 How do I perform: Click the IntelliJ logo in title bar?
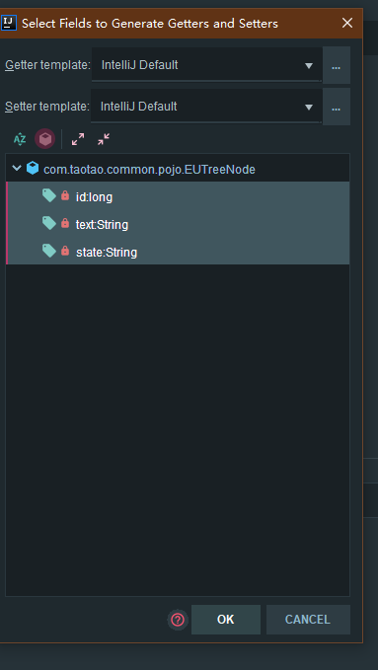pos(9,23)
